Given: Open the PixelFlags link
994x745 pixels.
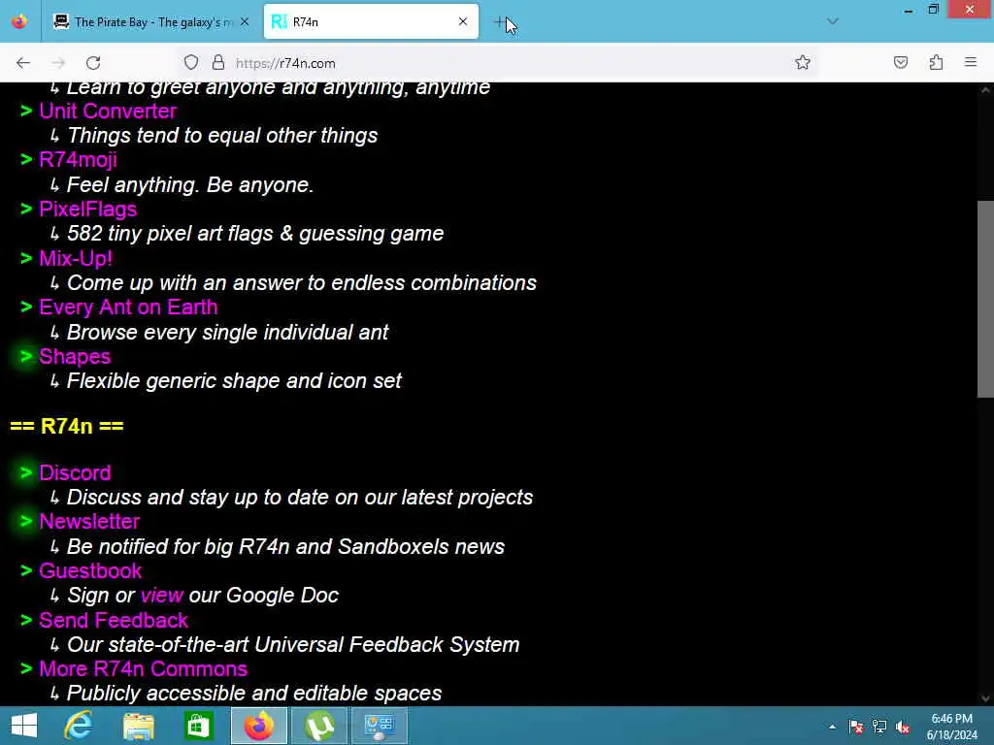Looking at the screenshot, I should pyautogui.click(x=87, y=210).
